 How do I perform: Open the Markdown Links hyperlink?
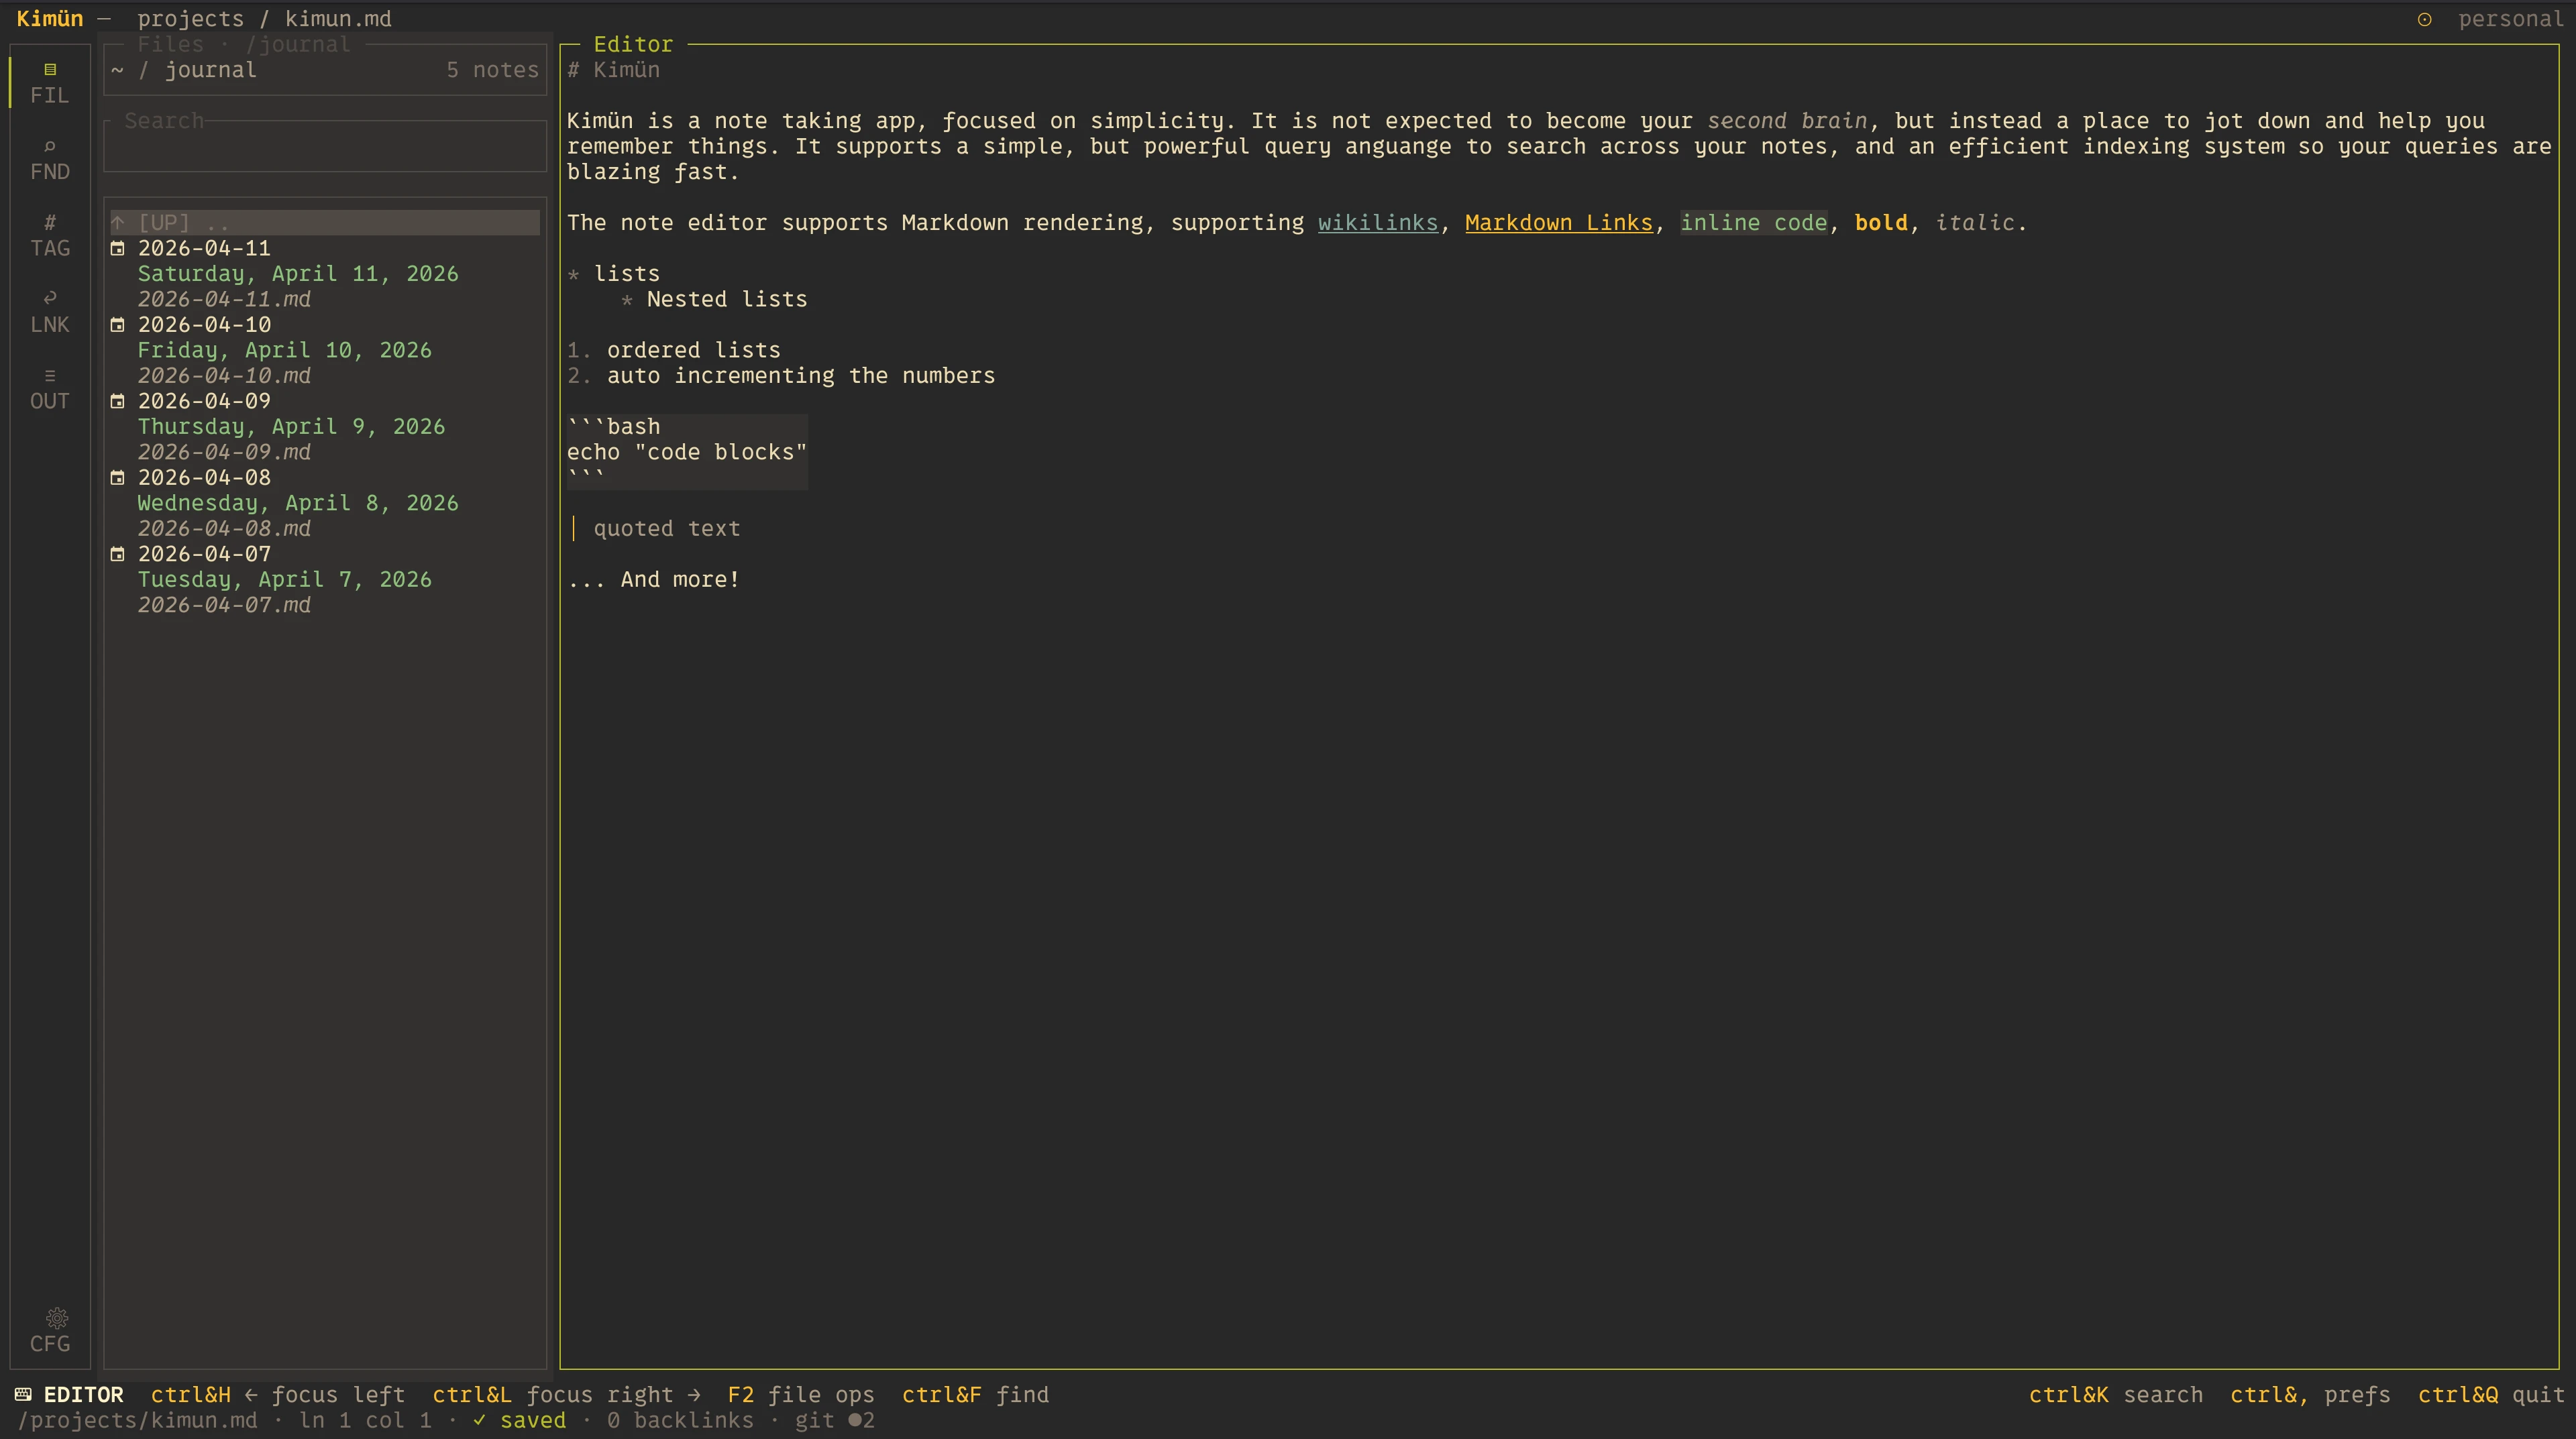1559,222
